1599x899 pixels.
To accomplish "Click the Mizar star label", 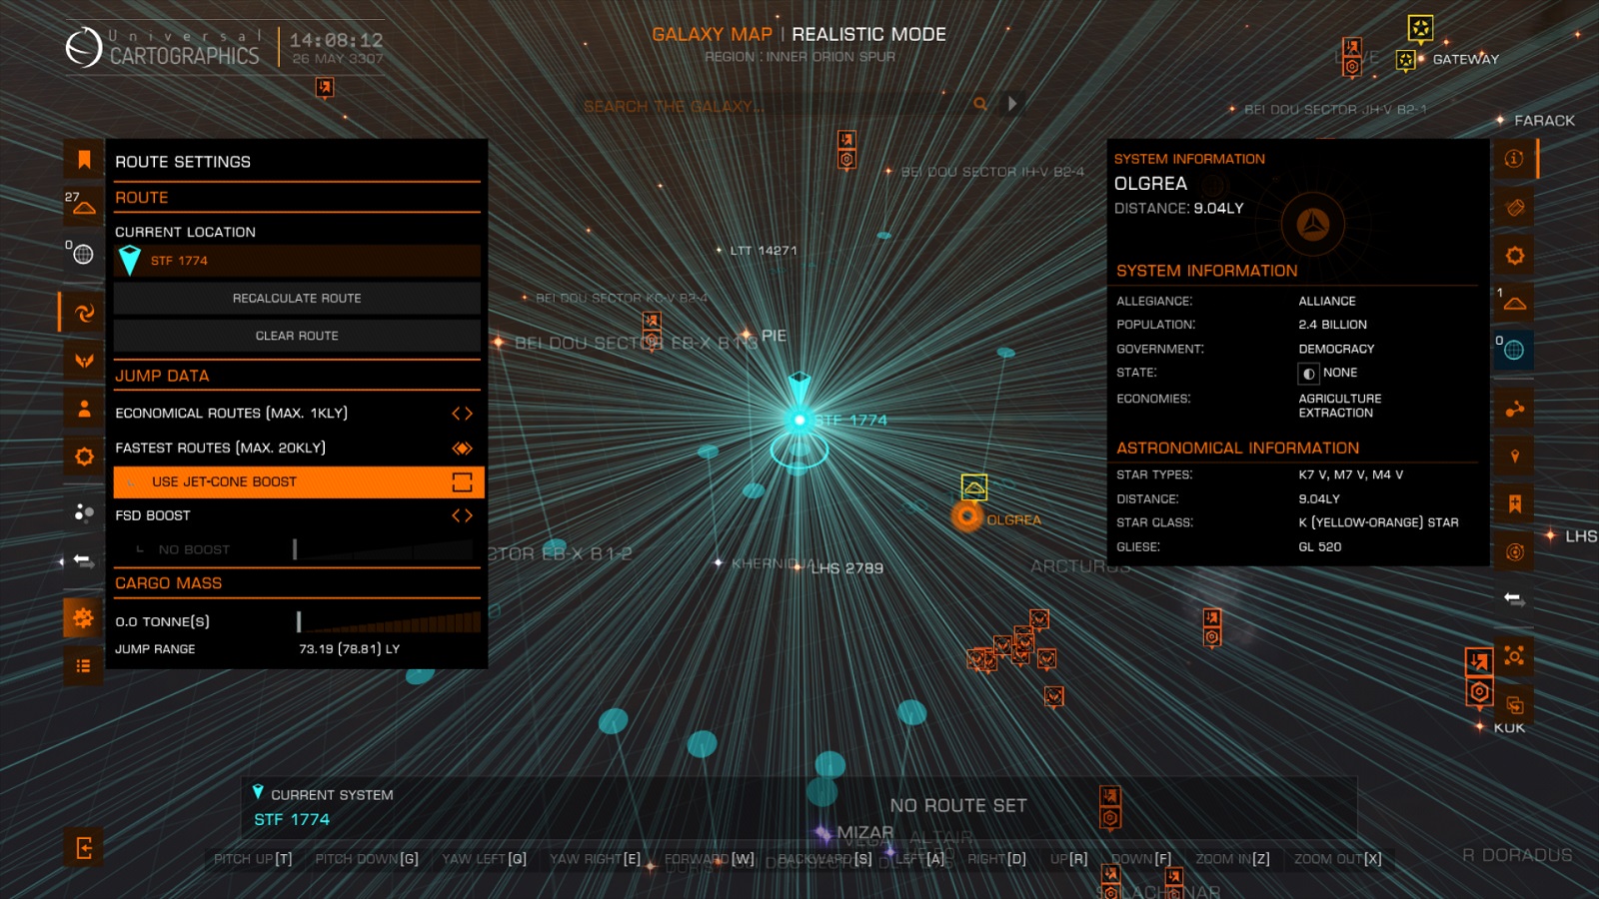I will point(864,832).
